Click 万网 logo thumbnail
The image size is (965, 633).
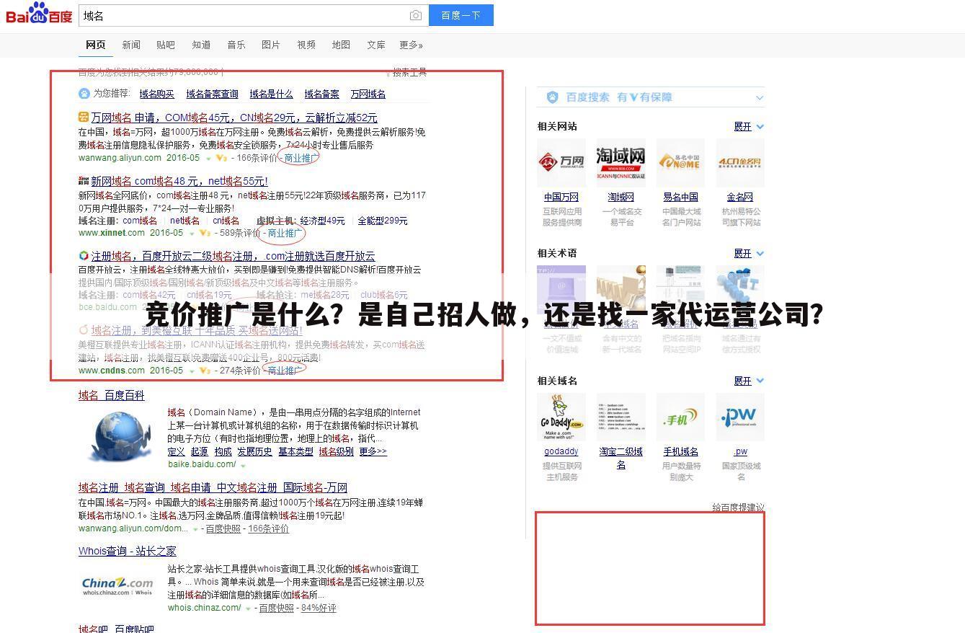pyautogui.click(x=561, y=163)
